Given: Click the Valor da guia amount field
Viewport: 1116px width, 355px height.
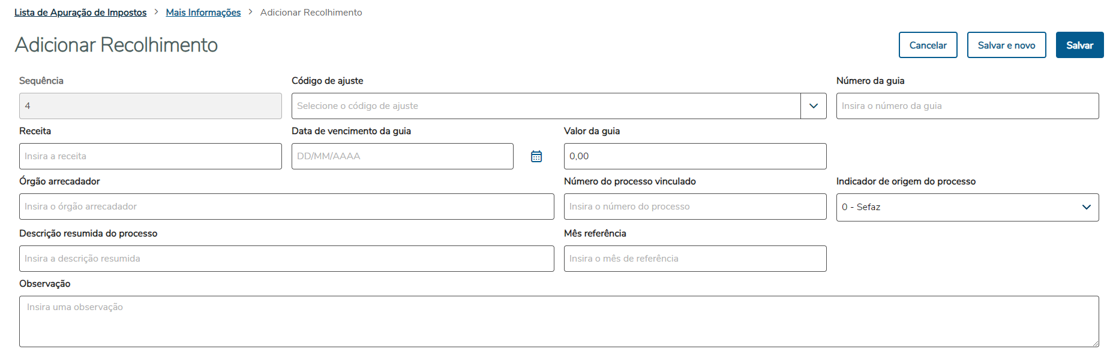Looking at the screenshot, I should coord(695,156).
